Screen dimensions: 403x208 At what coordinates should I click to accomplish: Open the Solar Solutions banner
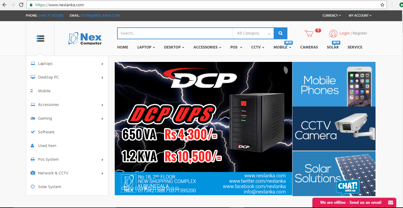(334, 173)
